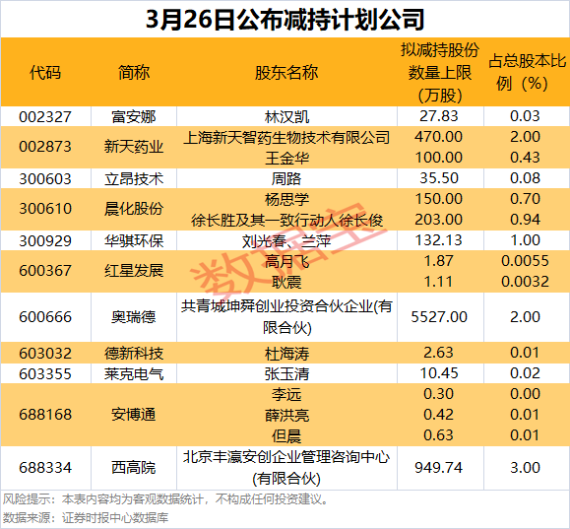This screenshot has width=570, height=529.
Task: Select shareholder 刘光春、兰萍
Action: (286, 240)
